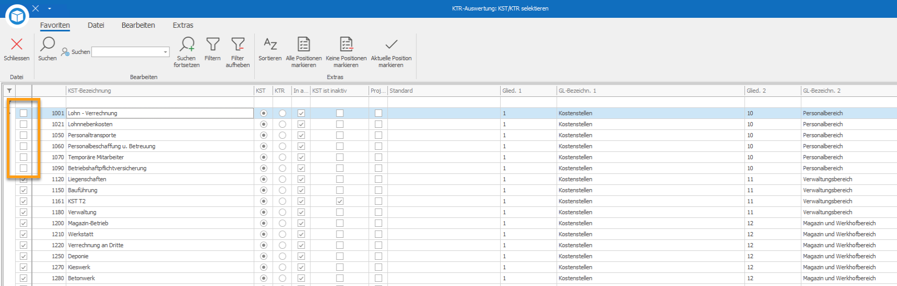Click Aktuelle Position markieren checkmark

click(x=391, y=45)
